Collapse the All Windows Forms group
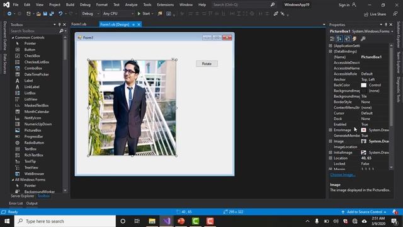Viewport: 403px width, 227px height. point(13,180)
